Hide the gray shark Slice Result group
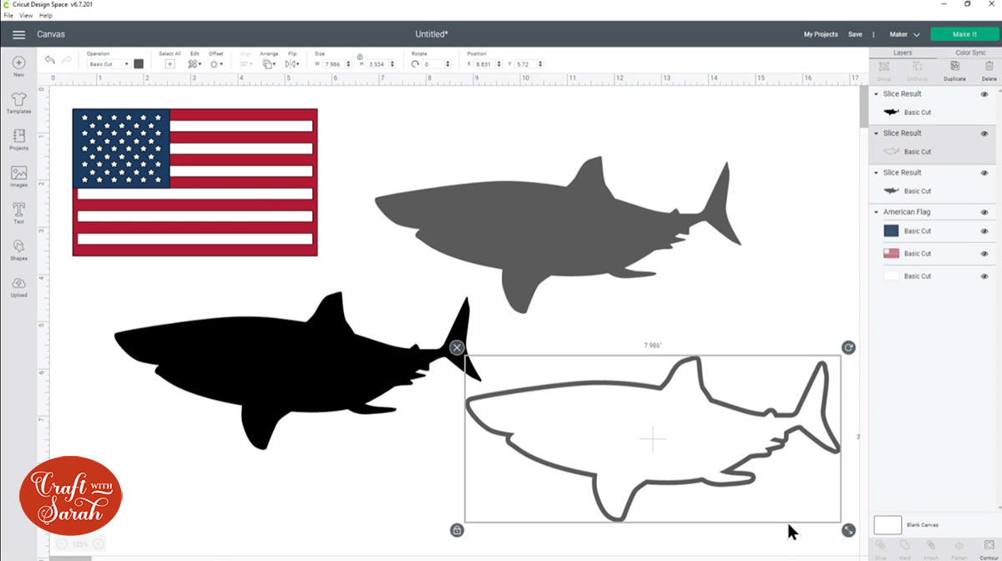Screen dimensions: 1002x561 (984, 173)
